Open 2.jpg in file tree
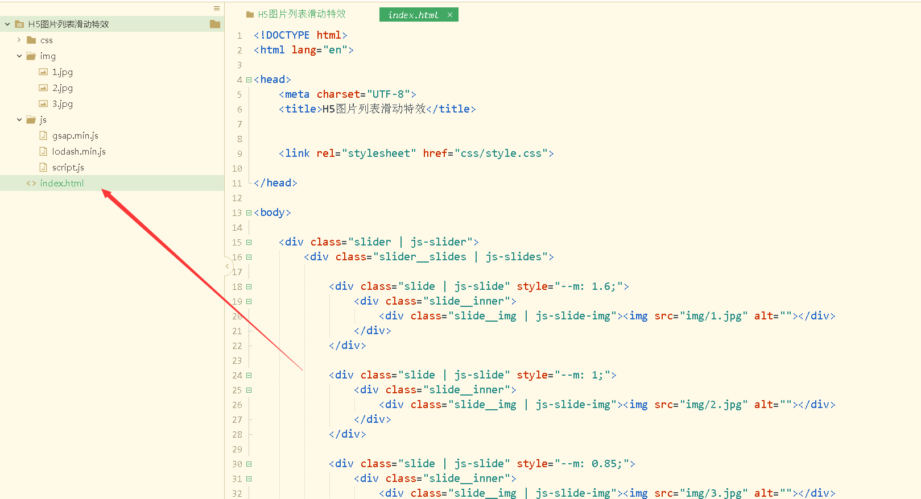The height and width of the screenshot is (499, 921). click(63, 88)
